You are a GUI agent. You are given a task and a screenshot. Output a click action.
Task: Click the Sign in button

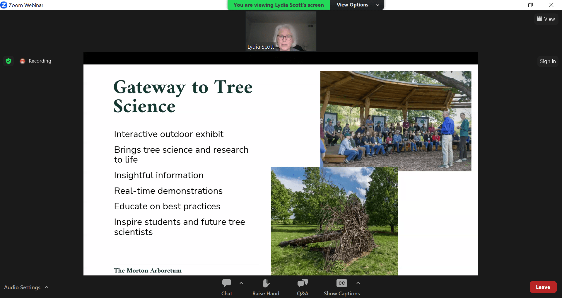click(x=548, y=61)
